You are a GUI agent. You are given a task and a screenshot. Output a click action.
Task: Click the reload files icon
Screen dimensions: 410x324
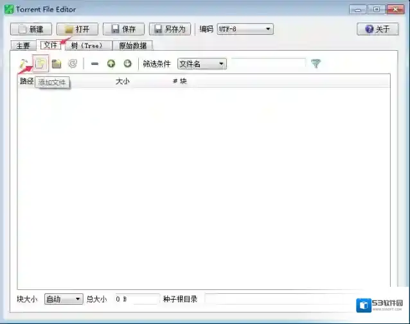pos(73,64)
